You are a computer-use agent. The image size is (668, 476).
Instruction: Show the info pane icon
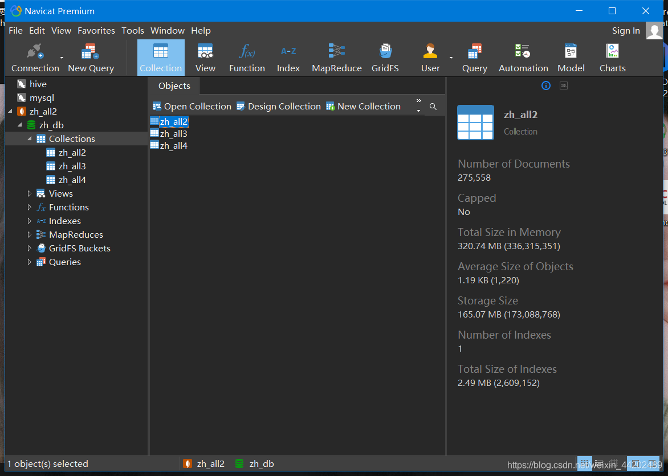tap(545, 86)
